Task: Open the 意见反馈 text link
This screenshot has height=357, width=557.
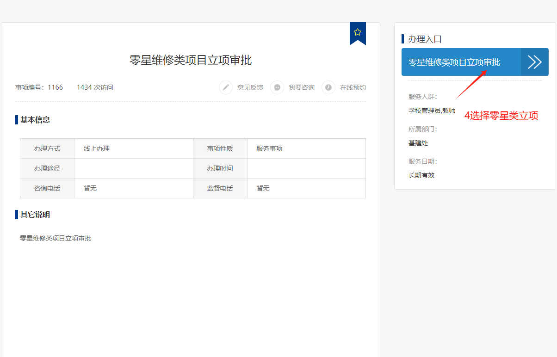Action: [250, 87]
